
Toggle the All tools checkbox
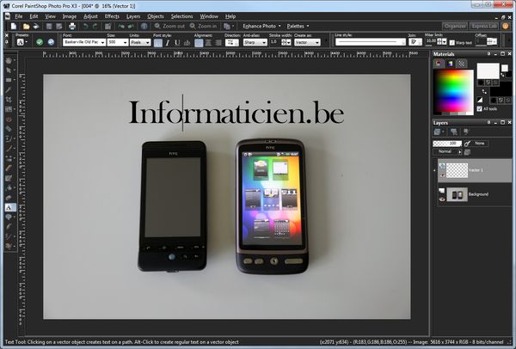pyautogui.click(x=479, y=109)
